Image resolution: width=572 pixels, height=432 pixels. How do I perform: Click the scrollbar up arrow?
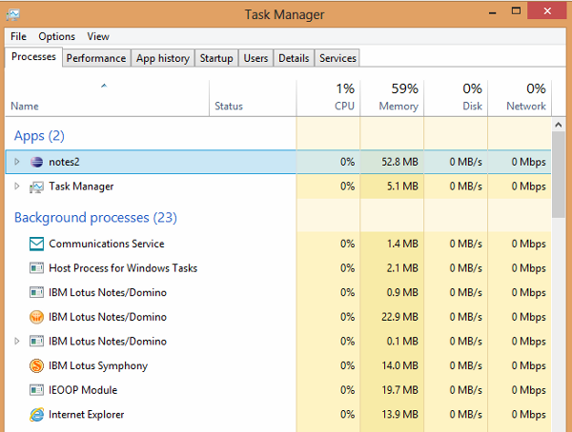[558, 125]
